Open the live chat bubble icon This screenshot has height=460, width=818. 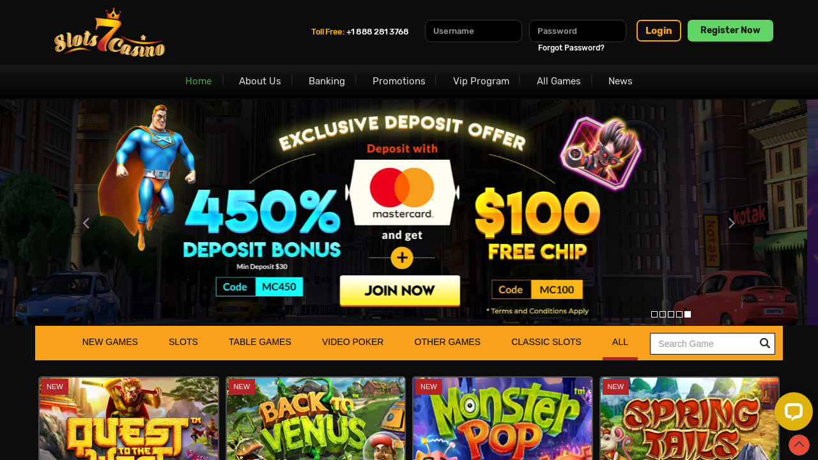[x=794, y=411]
